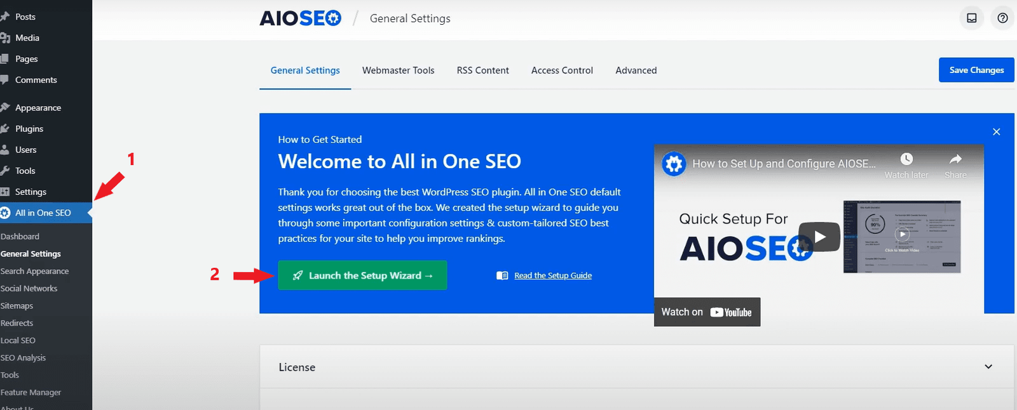Screen dimensions: 1017x410
Task: Open the help question mark icon
Action: pos(1002,18)
